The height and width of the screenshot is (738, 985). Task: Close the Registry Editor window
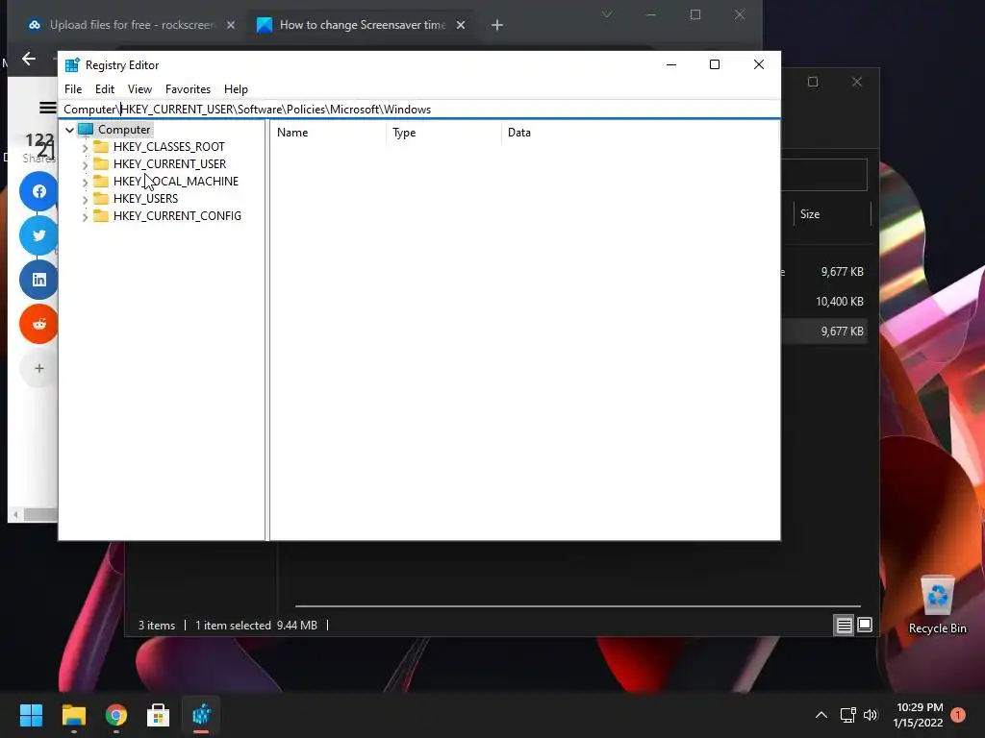(x=759, y=64)
